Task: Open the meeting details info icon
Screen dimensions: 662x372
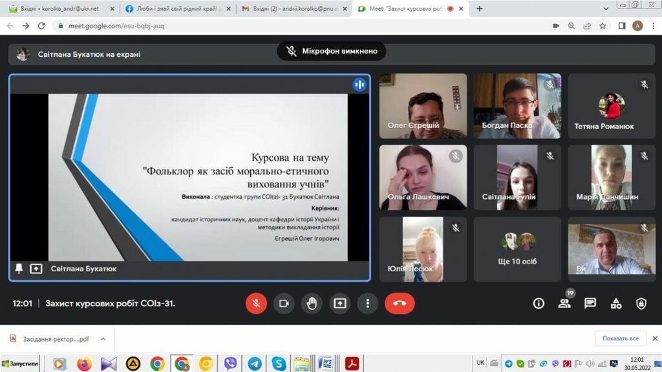Action: pos(539,304)
